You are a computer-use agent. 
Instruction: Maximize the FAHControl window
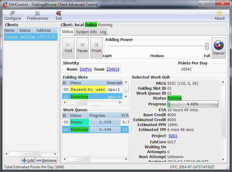point(211,3)
